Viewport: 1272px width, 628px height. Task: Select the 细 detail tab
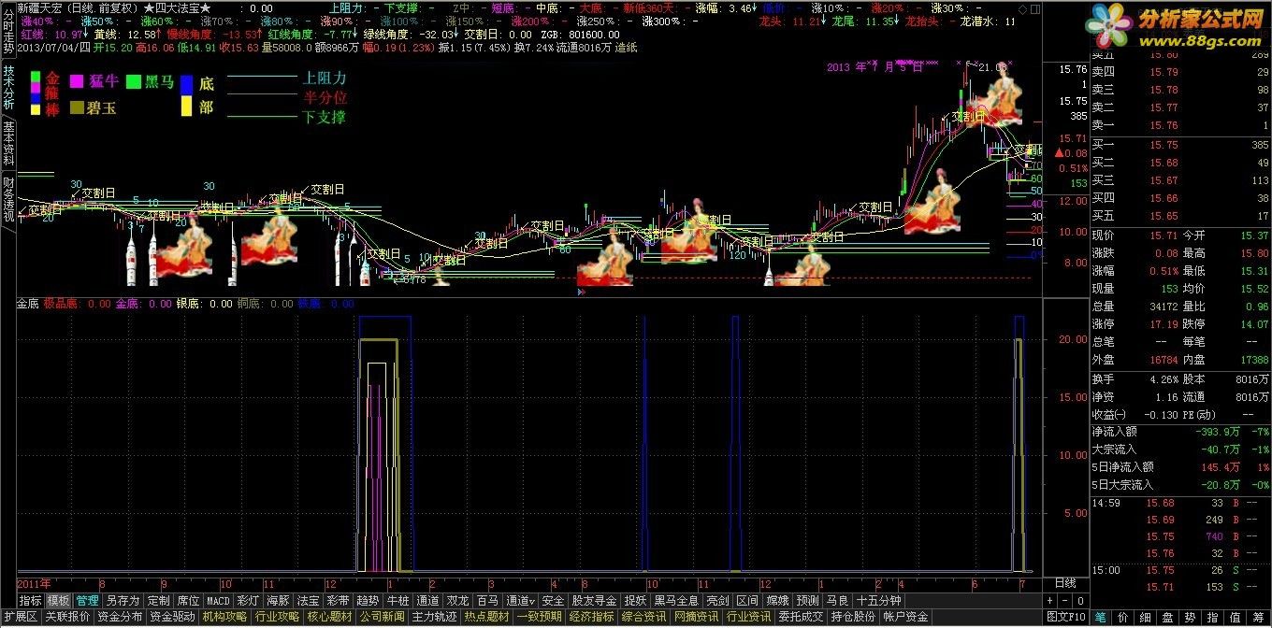(x=1146, y=617)
